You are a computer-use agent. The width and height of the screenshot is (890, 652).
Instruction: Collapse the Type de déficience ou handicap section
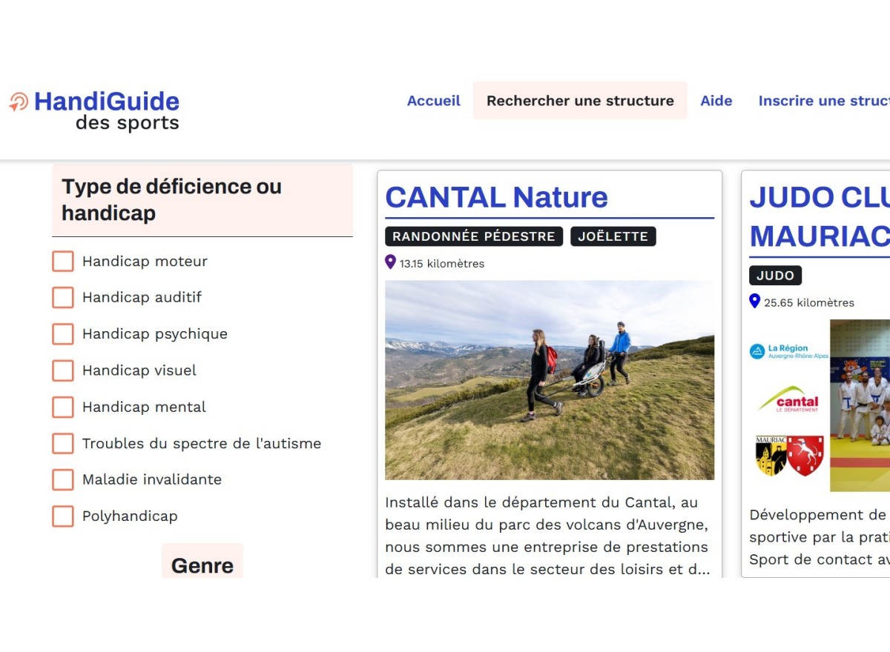[202, 199]
